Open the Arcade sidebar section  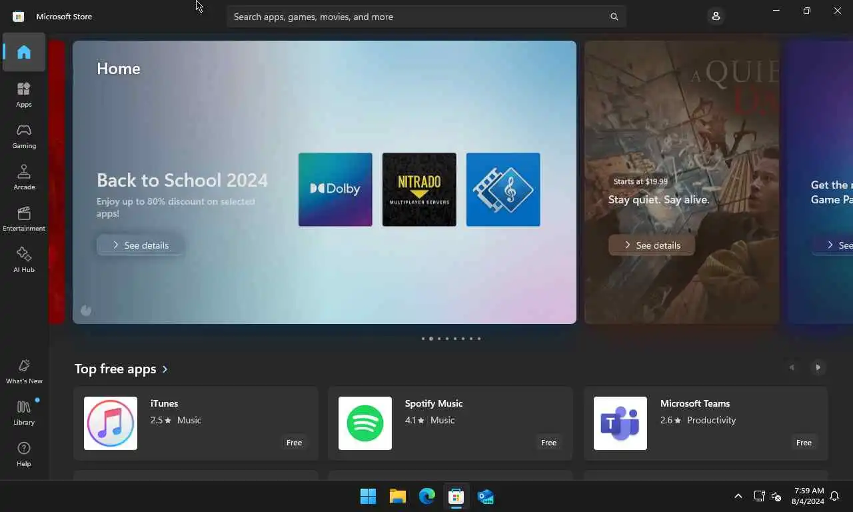point(24,177)
